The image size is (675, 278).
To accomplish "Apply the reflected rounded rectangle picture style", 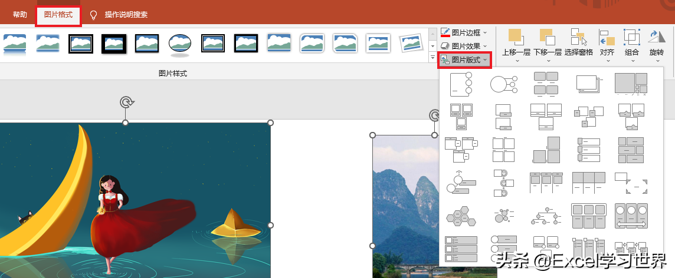I will pyautogui.click(x=15, y=44).
